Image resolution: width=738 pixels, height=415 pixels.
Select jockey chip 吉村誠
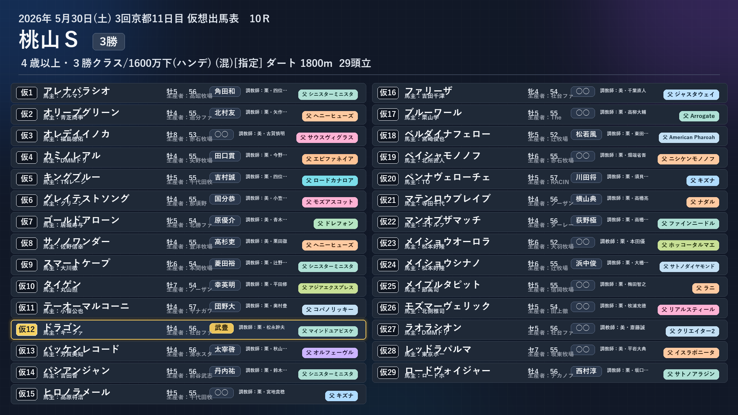coord(225,178)
